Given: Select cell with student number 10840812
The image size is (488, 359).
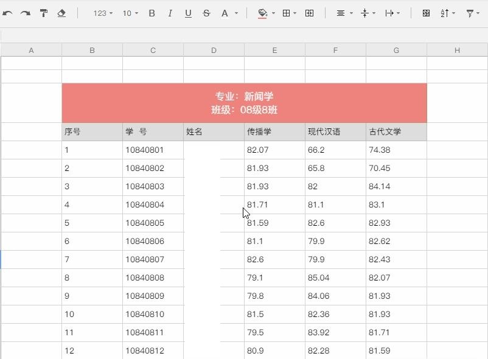Looking at the screenshot, I should point(153,350).
